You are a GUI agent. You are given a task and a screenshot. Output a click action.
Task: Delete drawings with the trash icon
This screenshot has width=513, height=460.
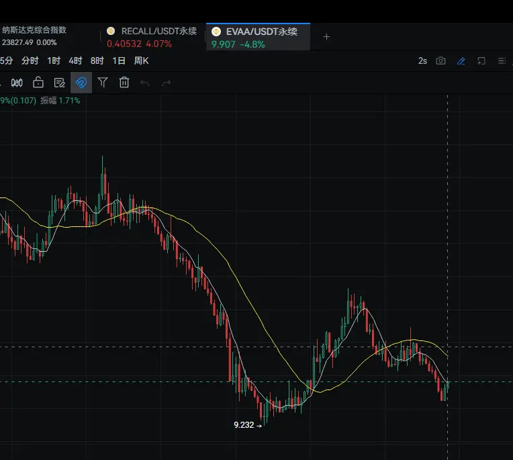pos(124,83)
